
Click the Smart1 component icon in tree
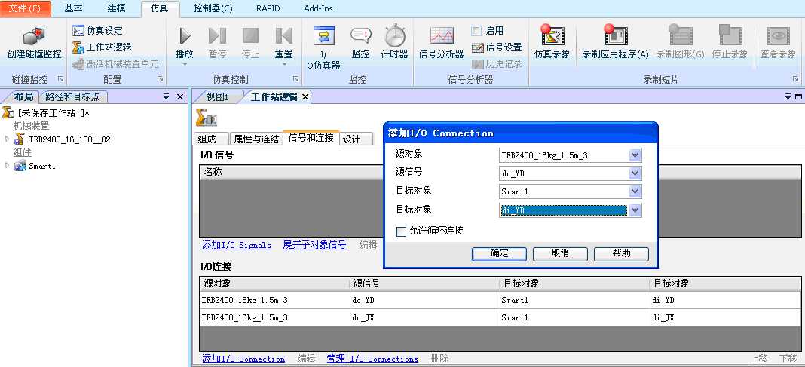tap(20, 165)
